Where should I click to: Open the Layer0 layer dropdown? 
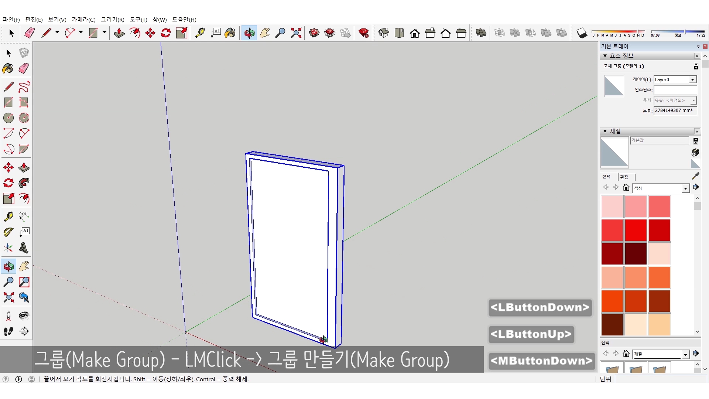click(x=692, y=79)
